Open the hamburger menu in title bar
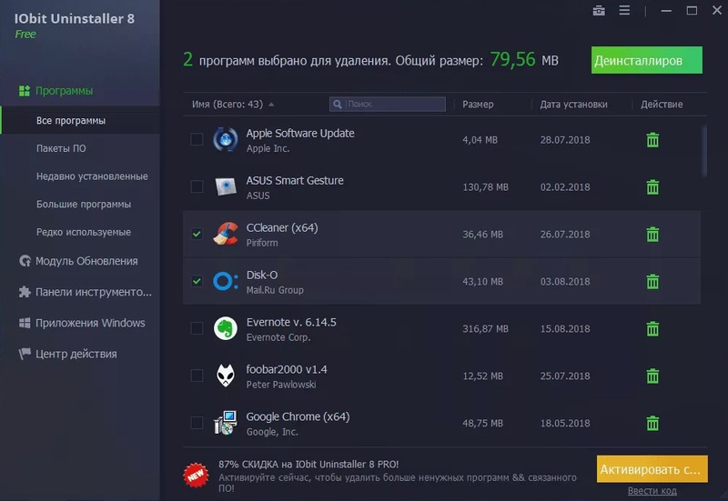The image size is (728, 501). [624, 11]
